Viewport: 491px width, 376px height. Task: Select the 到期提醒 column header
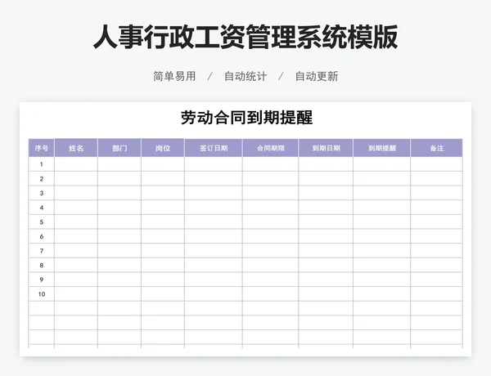[382, 148]
